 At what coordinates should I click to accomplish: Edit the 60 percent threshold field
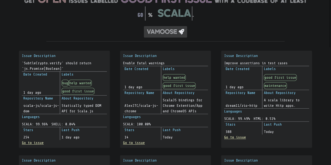pyautogui.click(x=140, y=15)
